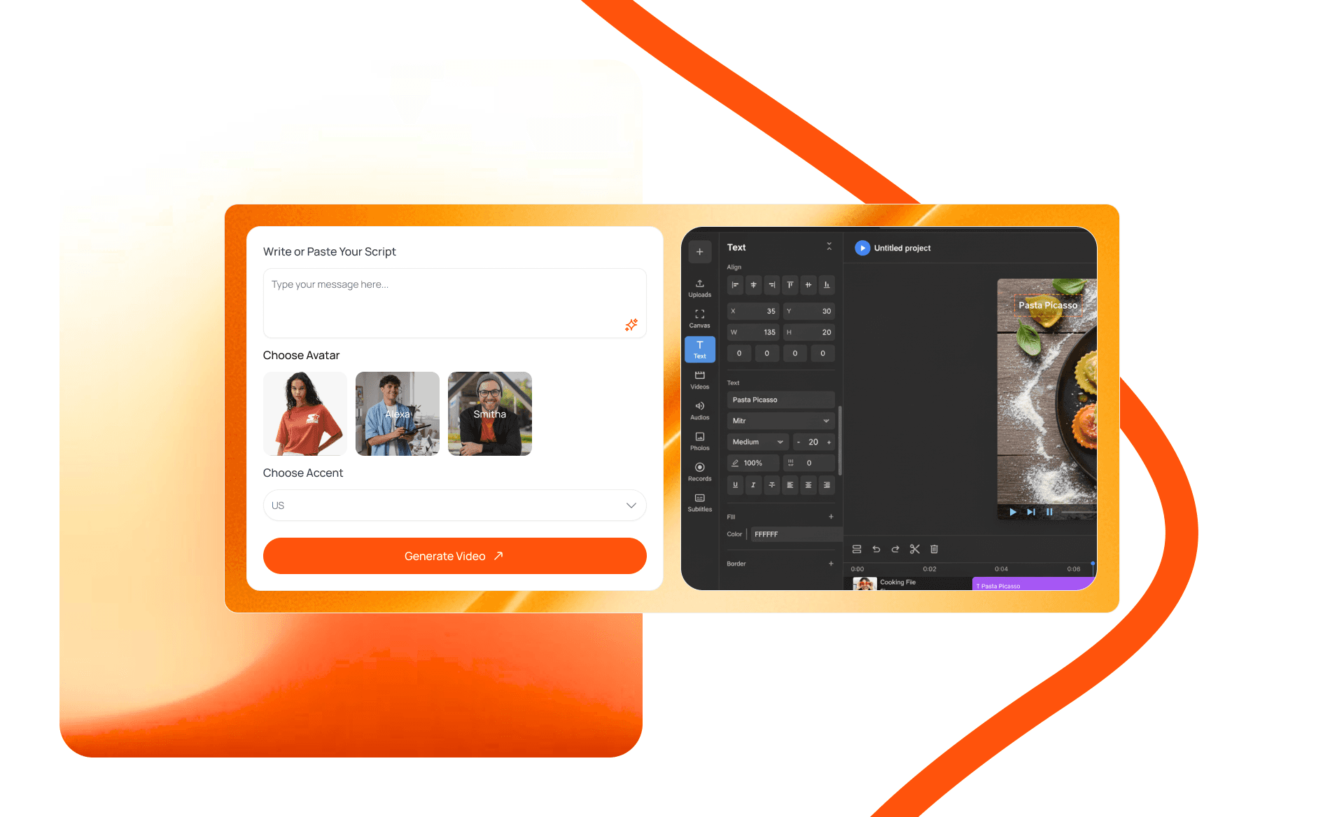Click the AI sparkle icon in script box
The width and height of the screenshot is (1344, 817).
click(x=631, y=325)
